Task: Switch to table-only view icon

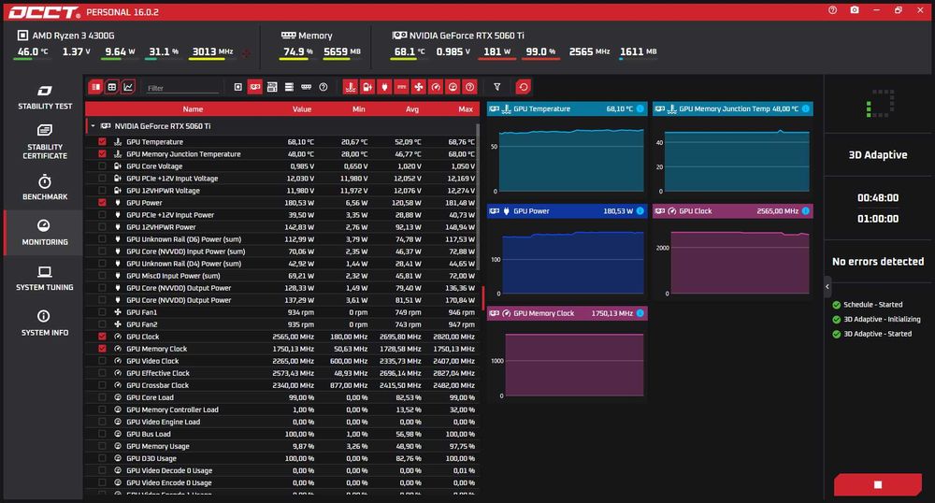Action: [x=111, y=87]
